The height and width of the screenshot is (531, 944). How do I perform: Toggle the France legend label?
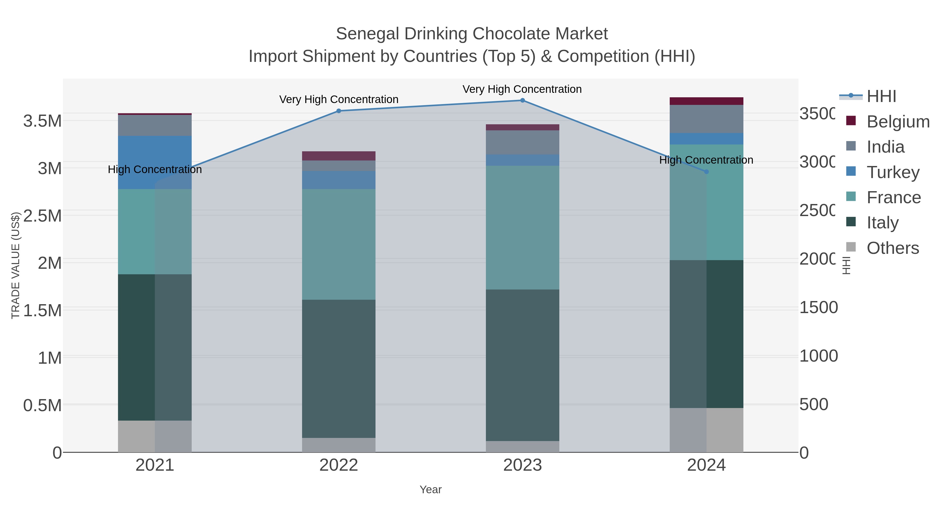click(894, 197)
